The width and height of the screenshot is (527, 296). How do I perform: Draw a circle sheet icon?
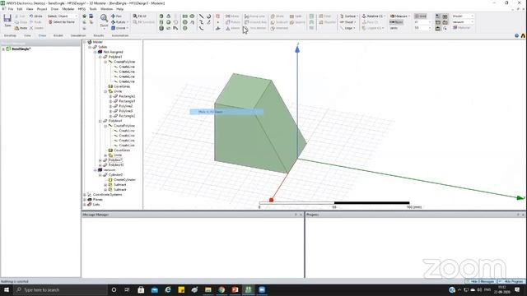click(x=184, y=22)
